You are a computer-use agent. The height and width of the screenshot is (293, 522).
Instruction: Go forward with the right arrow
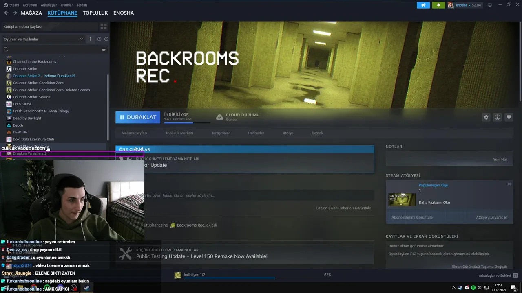click(15, 13)
